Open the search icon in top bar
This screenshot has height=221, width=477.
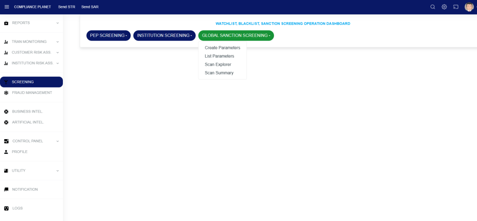(433, 7)
